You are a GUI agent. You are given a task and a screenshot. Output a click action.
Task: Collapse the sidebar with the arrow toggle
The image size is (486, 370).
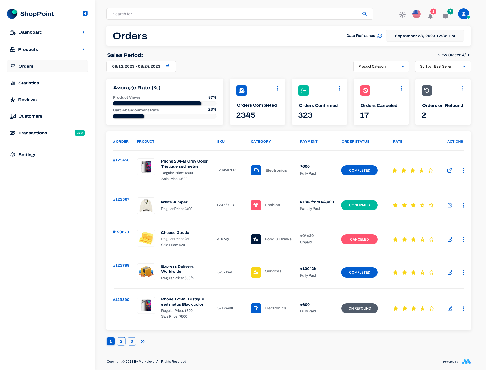point(85,13)
